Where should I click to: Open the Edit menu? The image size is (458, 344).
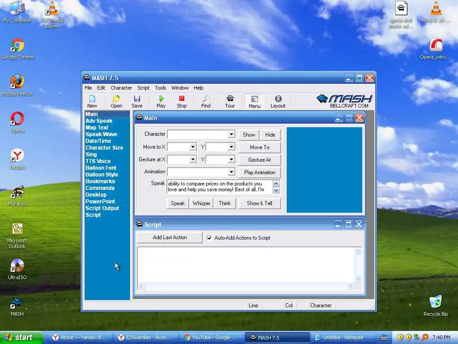coord(101,88)
